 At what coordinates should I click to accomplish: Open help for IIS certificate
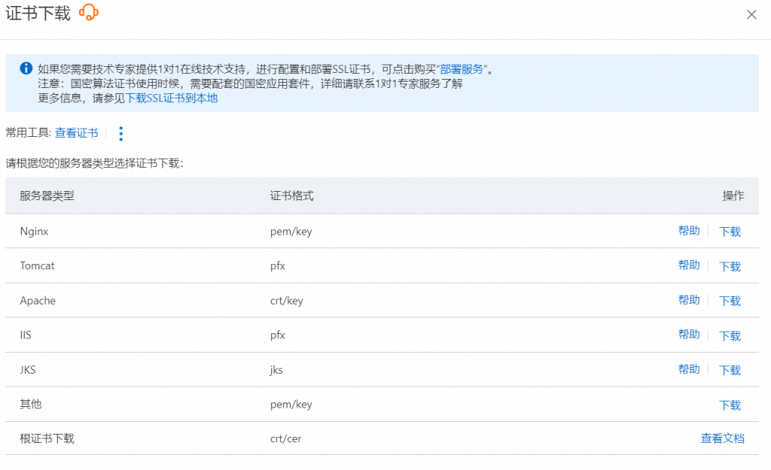[x=688, y=335]
